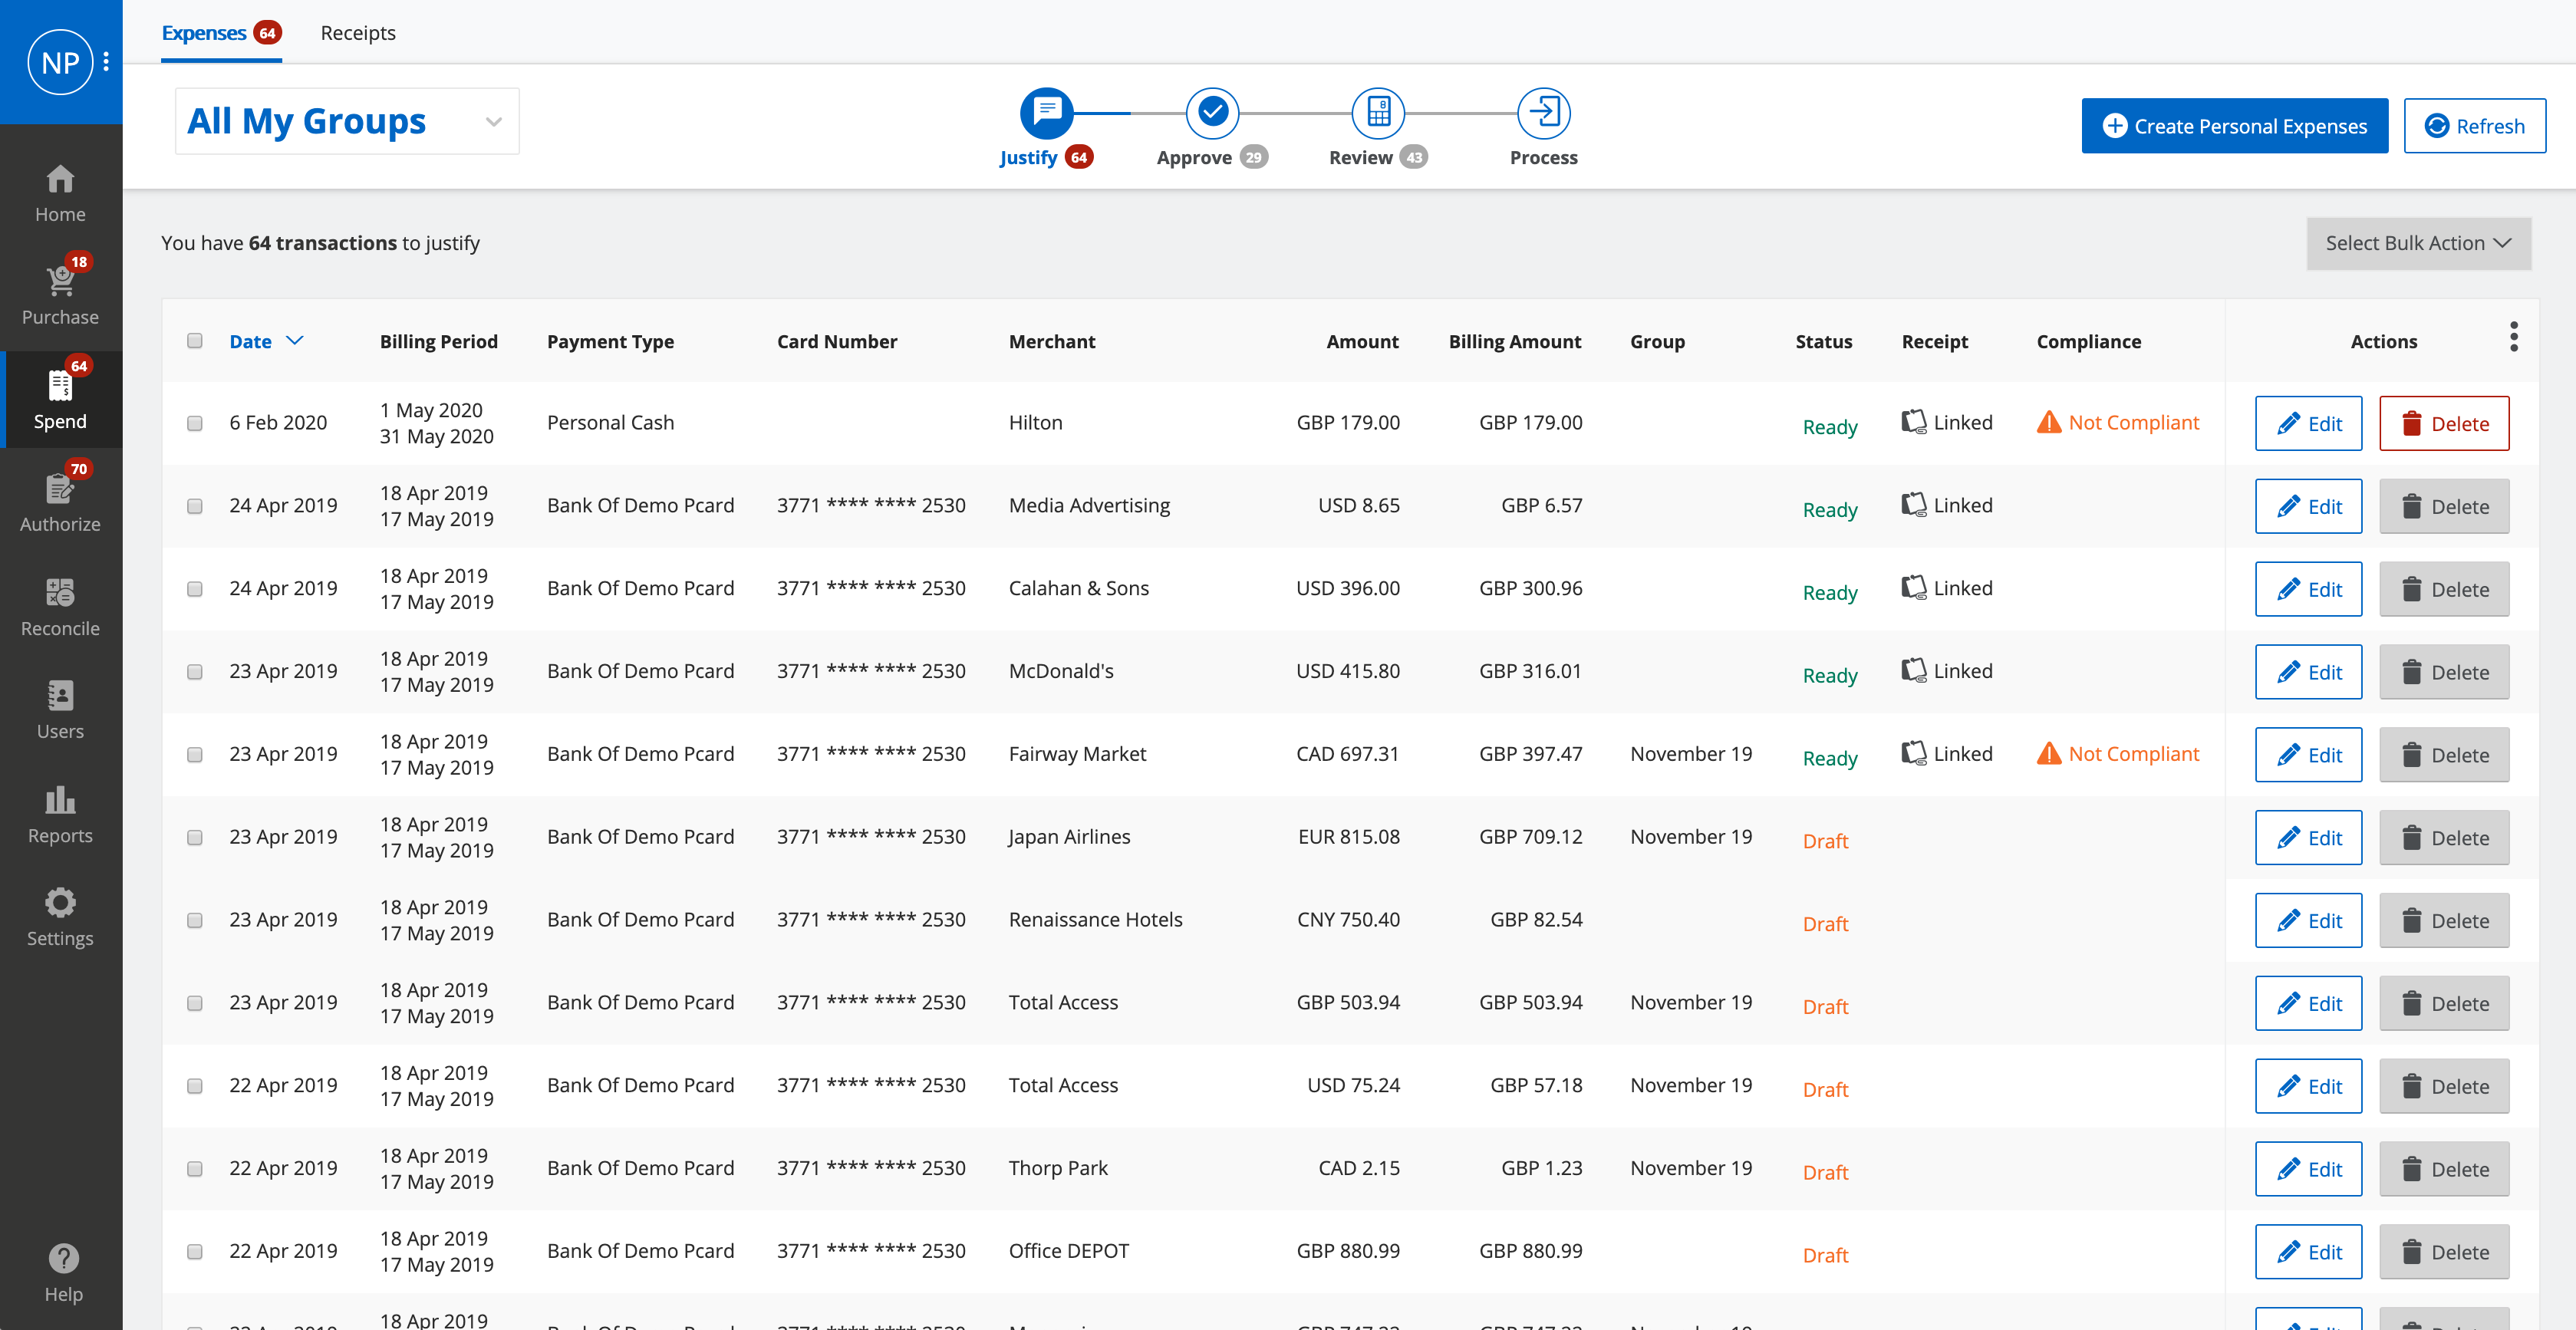Click the Review step calculator icon
Viewport: 2576px width, 1330px height.
pyautogui.click(x=1378, y=113)
